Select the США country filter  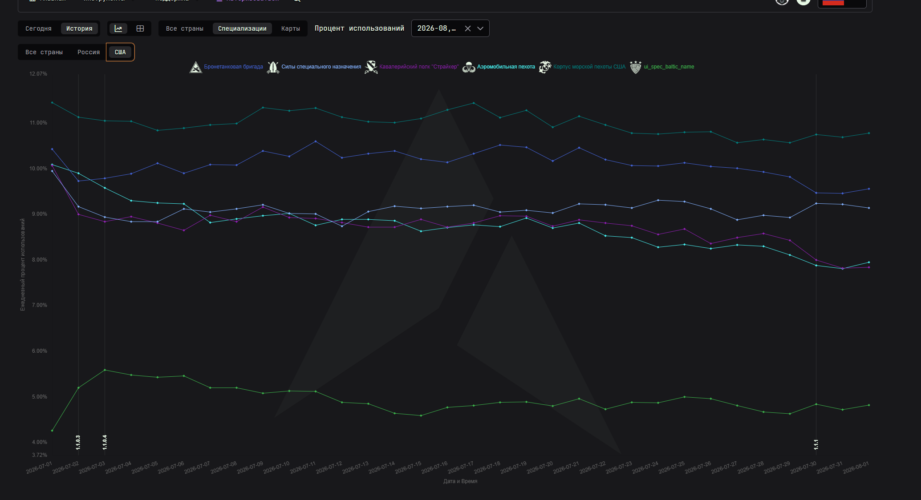[x=120, y=52]
